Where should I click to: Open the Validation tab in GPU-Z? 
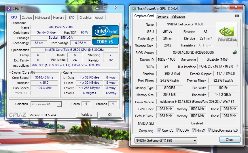point(178,16)
